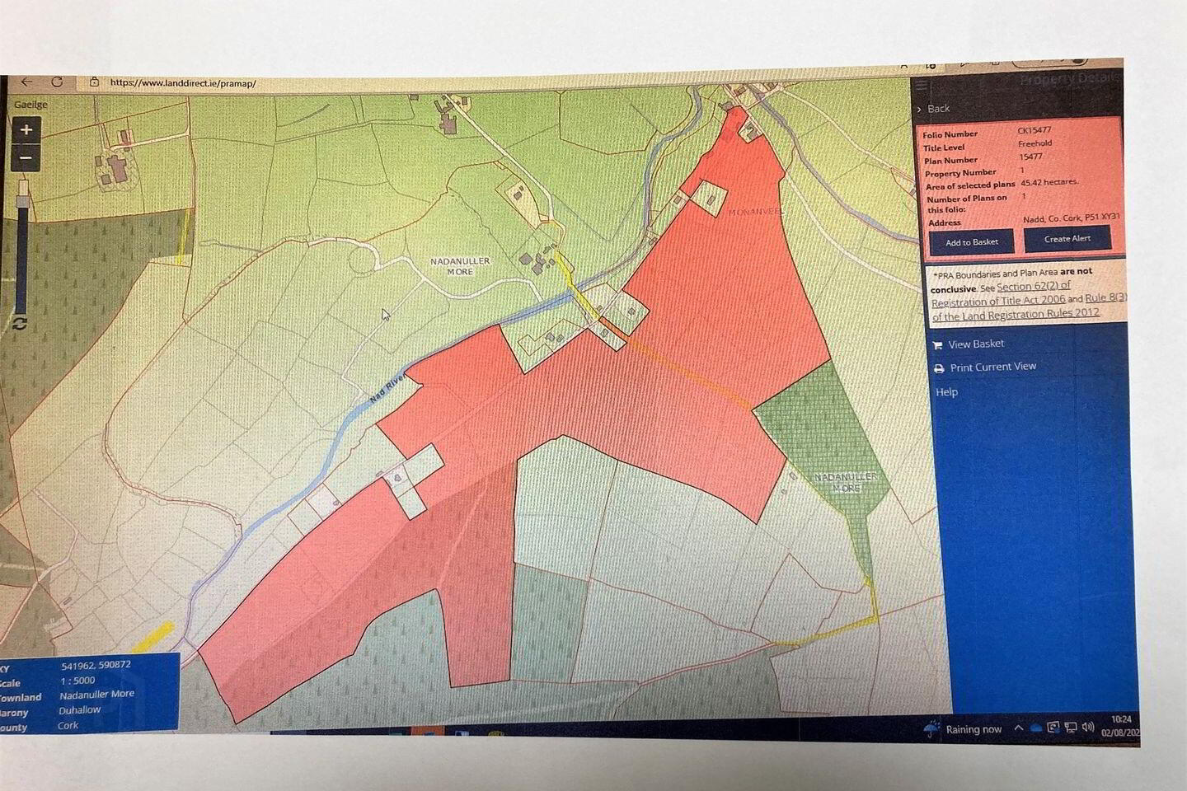Go back using the Back chevron link
Screen dimensions: 1187x791
tap(933, 109)
